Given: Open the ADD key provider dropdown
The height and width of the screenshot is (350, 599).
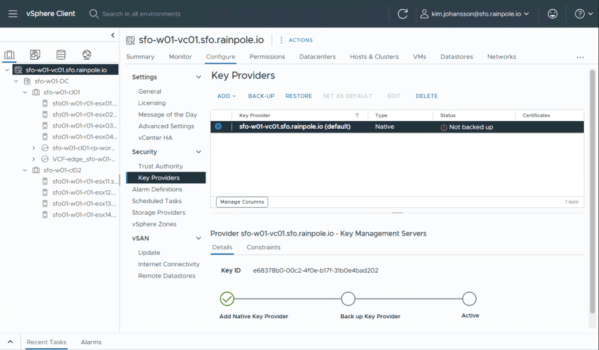Looking at the screenshot, I should point(226,96).
